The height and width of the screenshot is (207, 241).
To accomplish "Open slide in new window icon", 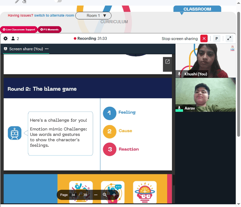I will (167, 62).
